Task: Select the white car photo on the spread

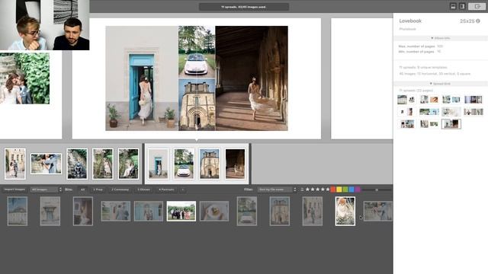Action: coord(197,52)
